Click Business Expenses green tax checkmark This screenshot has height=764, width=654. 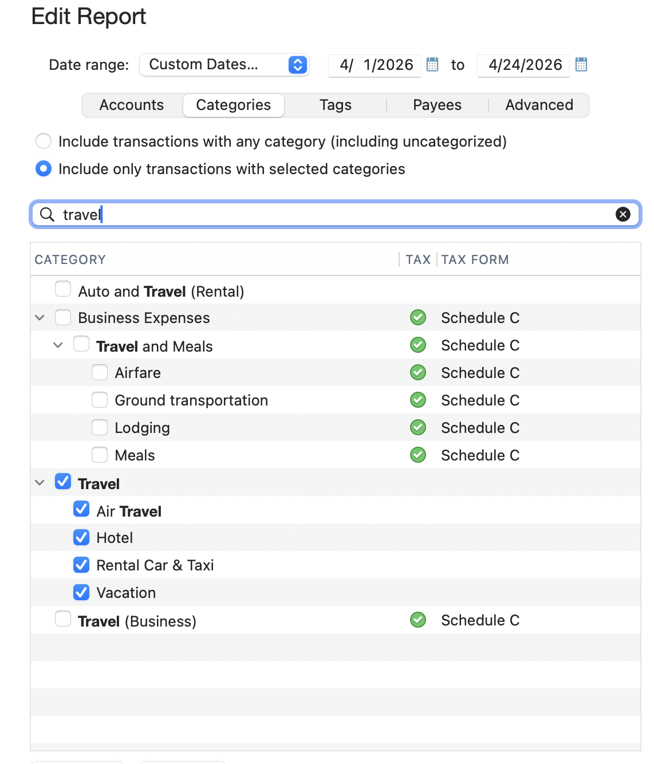418,317
